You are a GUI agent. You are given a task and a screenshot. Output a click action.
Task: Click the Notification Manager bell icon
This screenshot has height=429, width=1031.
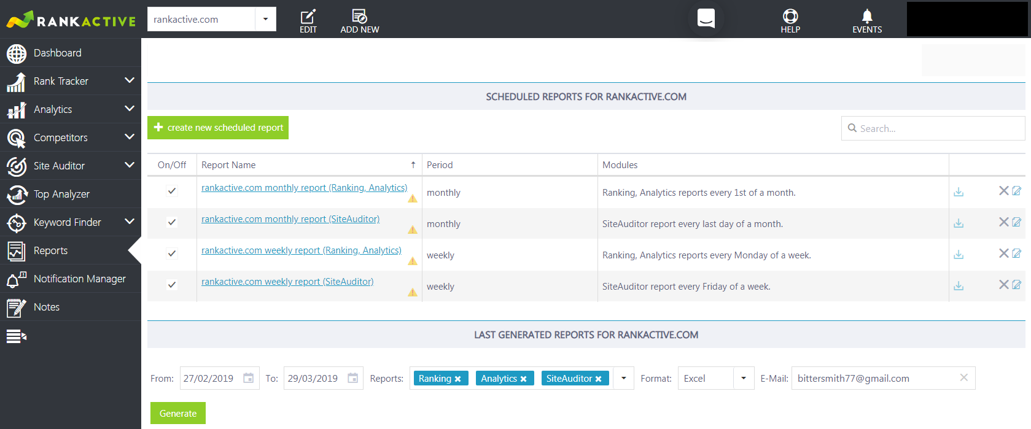(17, 279)
